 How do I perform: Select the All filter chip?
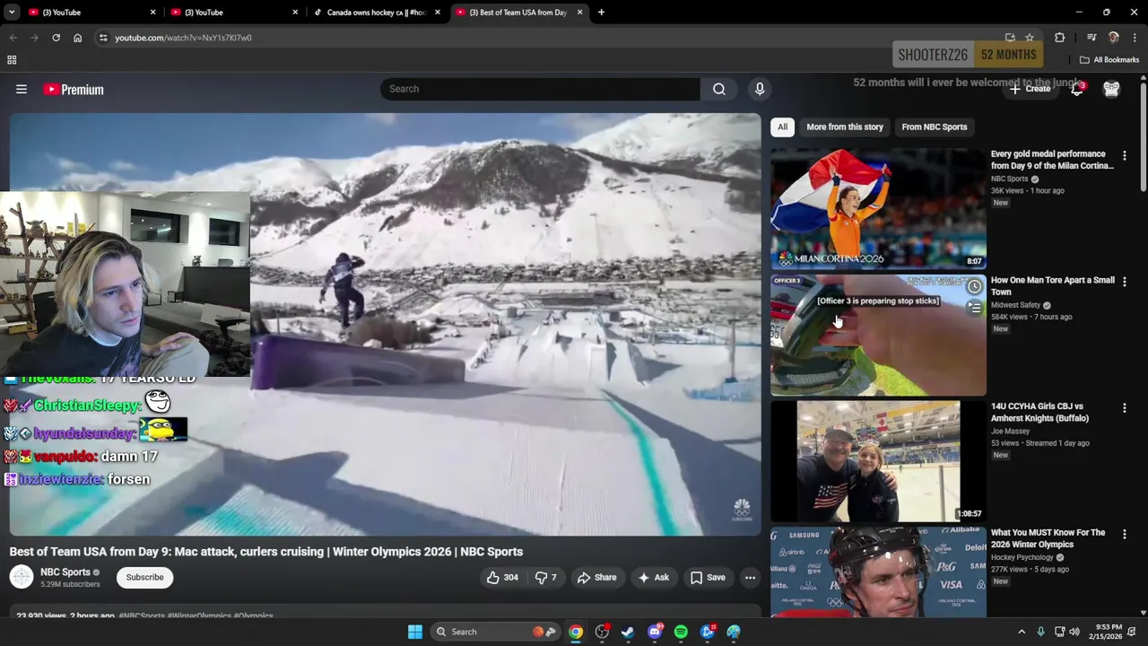point(782,127)
